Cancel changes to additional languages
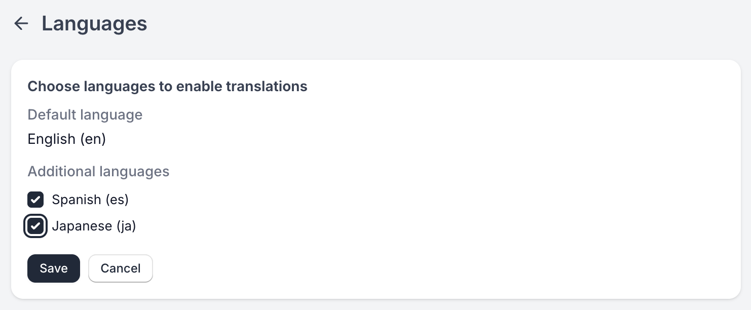 coord(121,268)
